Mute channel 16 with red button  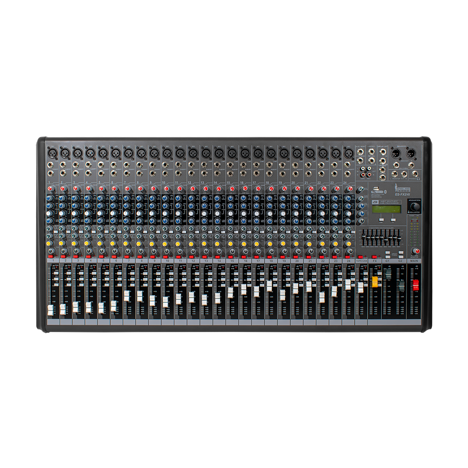click(x=244, y=257)
